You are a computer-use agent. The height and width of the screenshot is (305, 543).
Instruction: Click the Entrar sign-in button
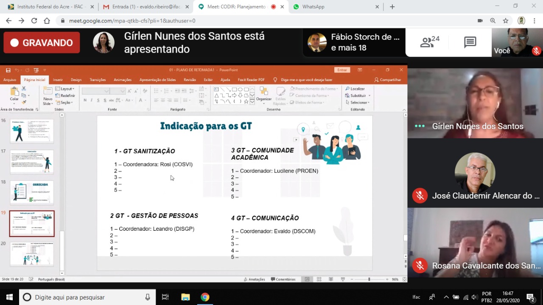coord(342,70)
